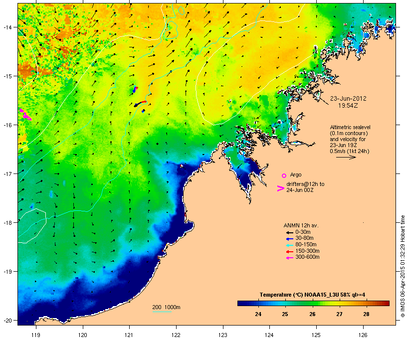Viewport: 409px width, 339px height.
Task: Click the magenta drifters arrowhead legend symbol
Action: click(x=280, y=188)
